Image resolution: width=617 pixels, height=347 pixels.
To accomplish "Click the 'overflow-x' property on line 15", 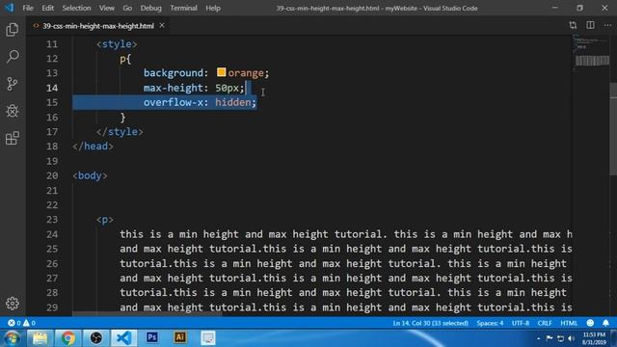I will click(174, 102).
